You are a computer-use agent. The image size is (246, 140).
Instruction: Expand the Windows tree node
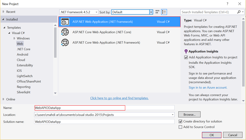pyautogui.click(x=14, y=38)
